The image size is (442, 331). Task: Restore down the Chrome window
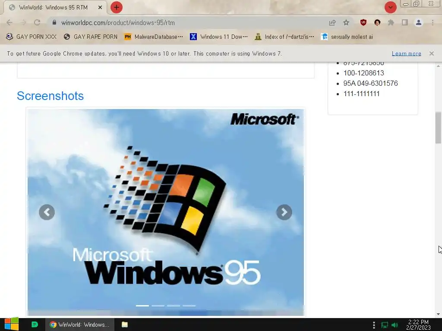(417, 3)
